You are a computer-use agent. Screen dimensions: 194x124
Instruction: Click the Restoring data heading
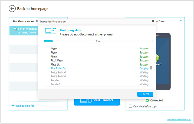pyautogui.click(x=72, y=30)
